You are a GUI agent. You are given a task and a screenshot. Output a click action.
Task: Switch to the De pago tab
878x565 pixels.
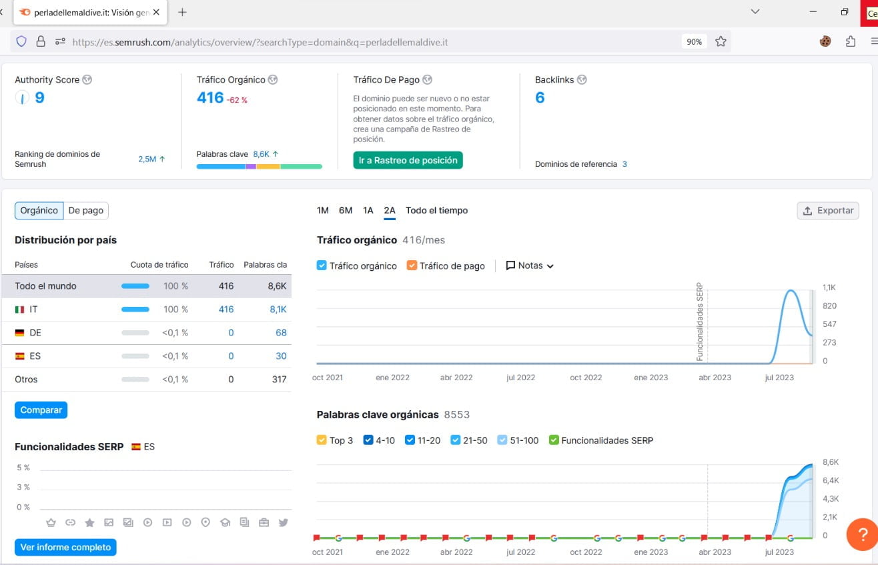[86, 210]
